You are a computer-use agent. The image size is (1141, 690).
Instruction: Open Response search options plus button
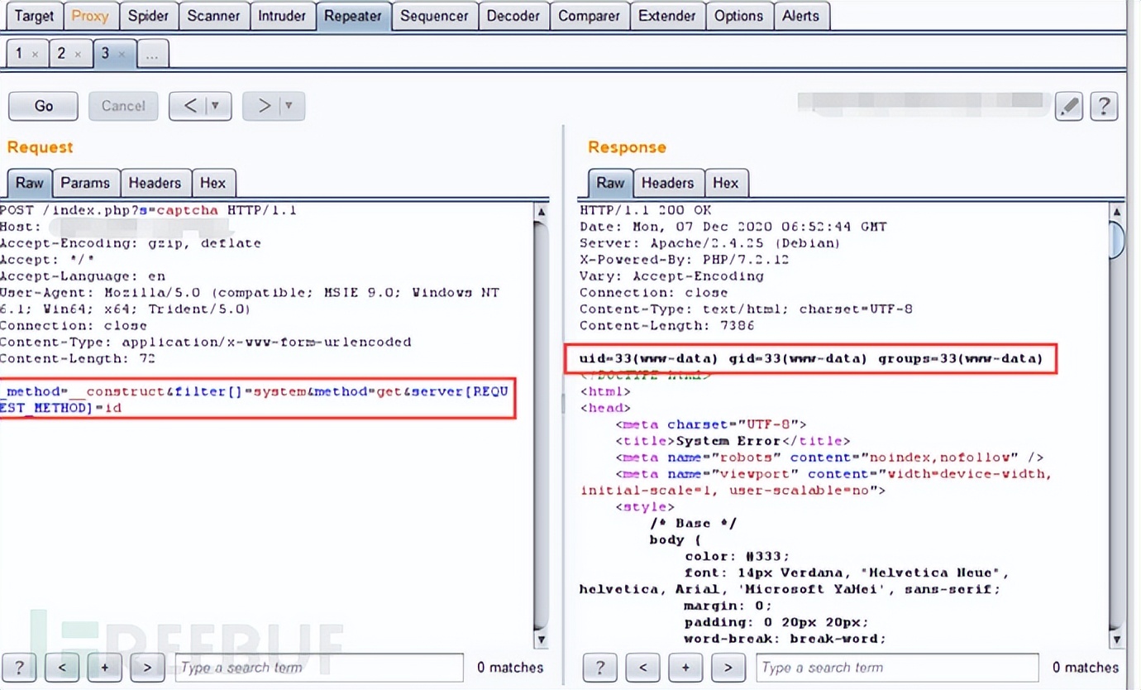(x=685, y=668)
